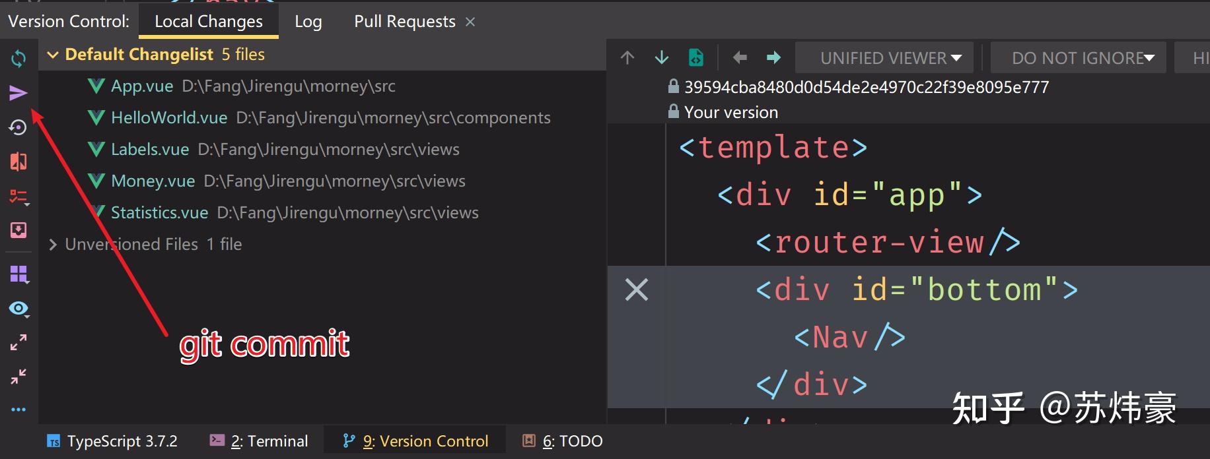Select Money.vue in the changelist
This screenshot has width=1210, height=459.
153,181
